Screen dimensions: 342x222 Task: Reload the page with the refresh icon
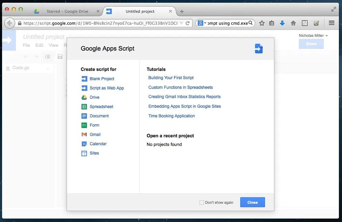[x=188, y=23]
